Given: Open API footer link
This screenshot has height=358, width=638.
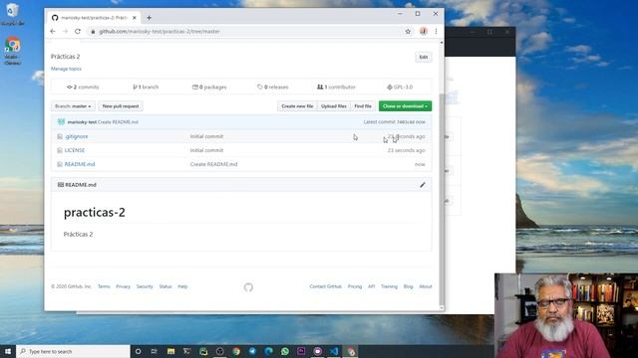Looking at the screenshot, I should (371, 286).
